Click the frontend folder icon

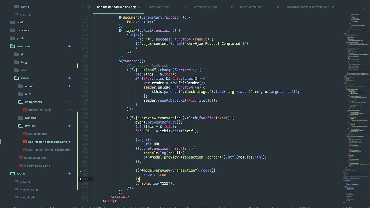click(x=21, y=118)
